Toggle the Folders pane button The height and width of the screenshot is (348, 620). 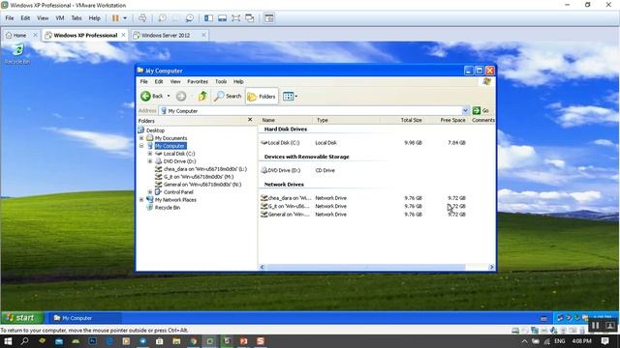pyautogui.click(x=262, y=96)
